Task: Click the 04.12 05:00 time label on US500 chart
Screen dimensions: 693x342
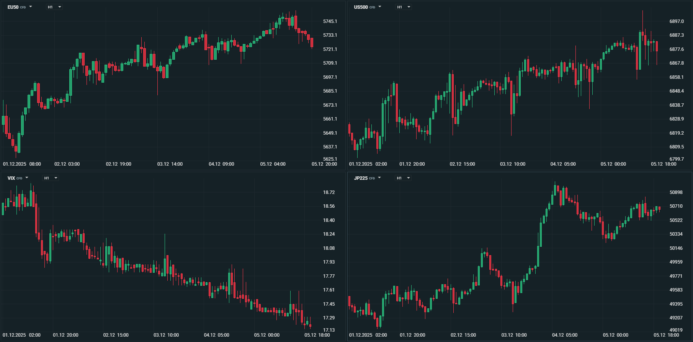Action: (563, 164)
